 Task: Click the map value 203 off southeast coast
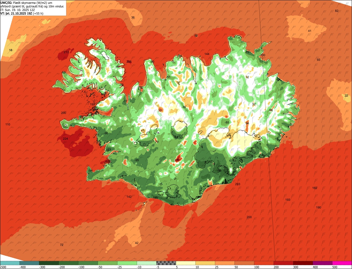coord(238,184)
